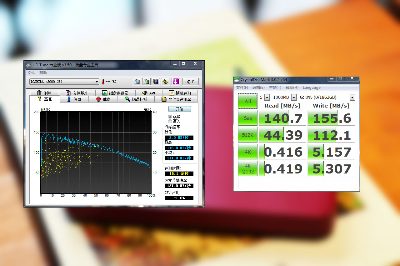Click the burst rate value 137.0 MB/秒

pyautogui.click(x=179, y=186)
